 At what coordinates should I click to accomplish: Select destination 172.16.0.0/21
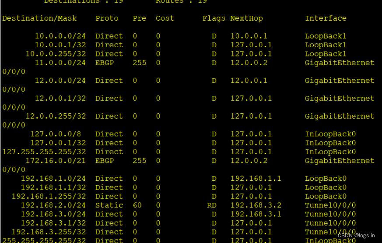pyautogui.click(x=56, y=161)
